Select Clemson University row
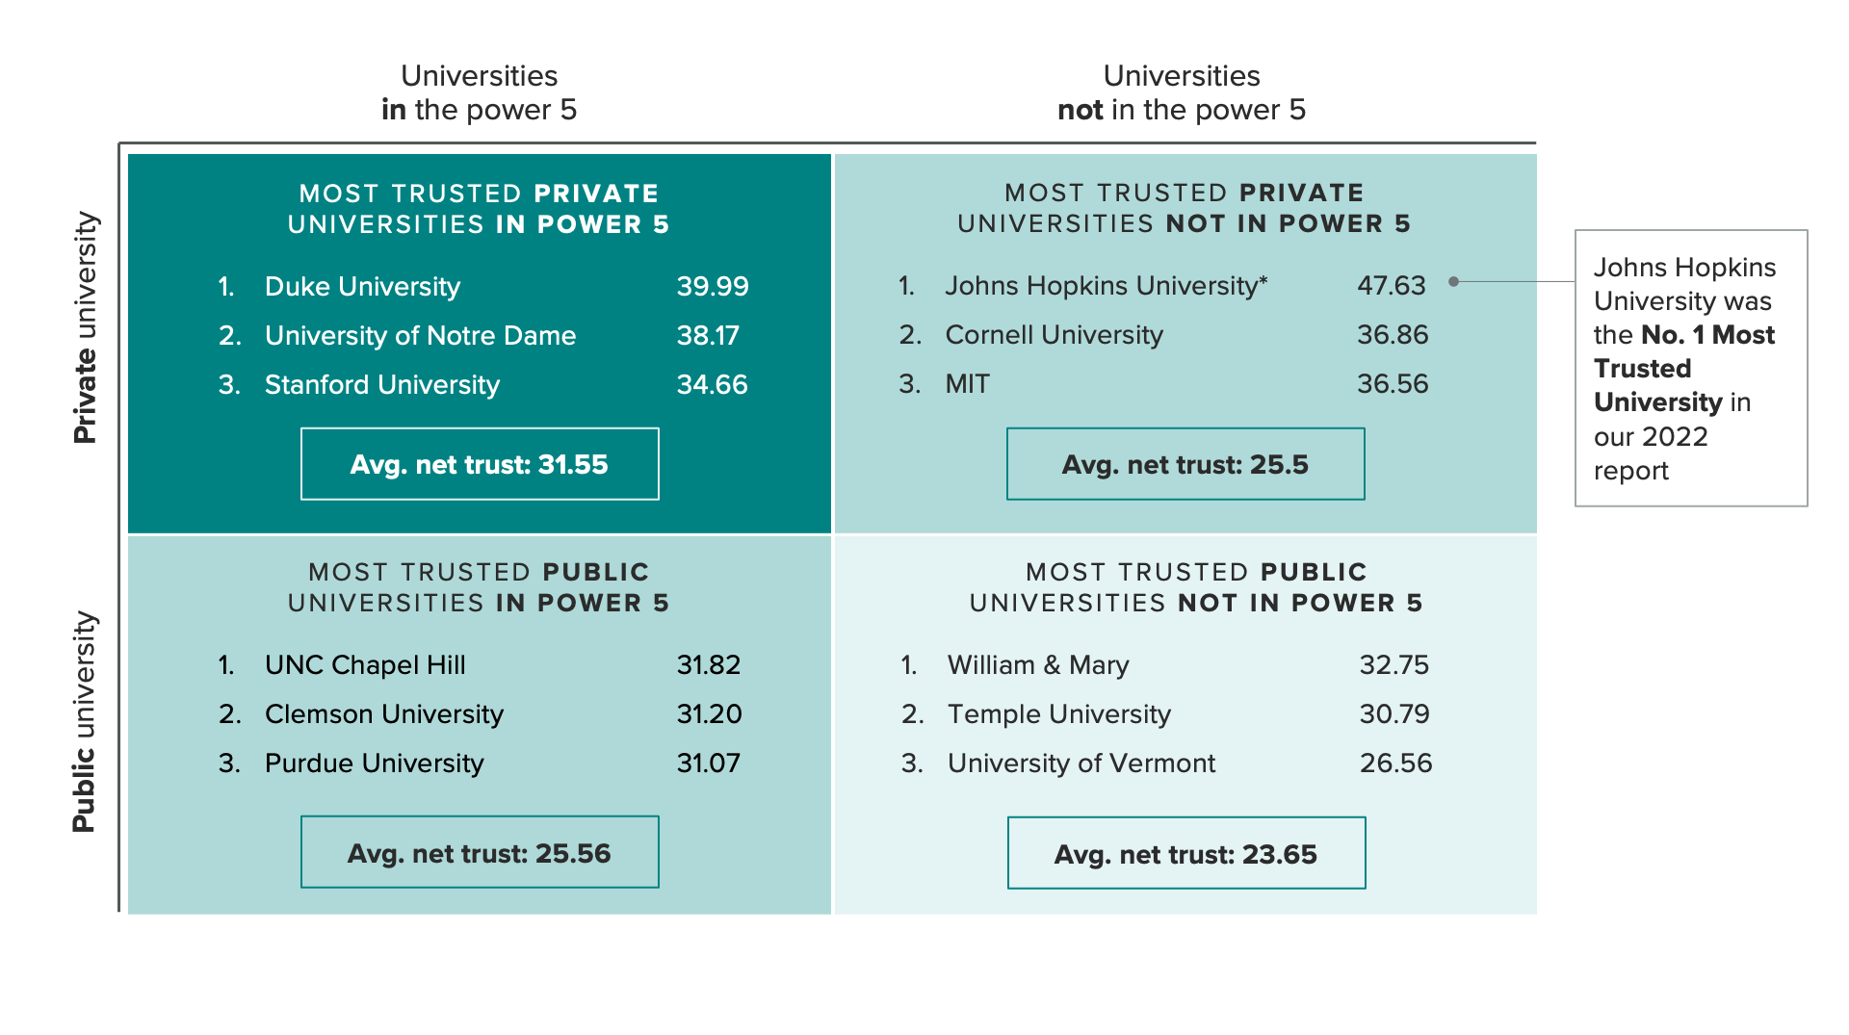The image size is (1849, 1035). [384, 714]
